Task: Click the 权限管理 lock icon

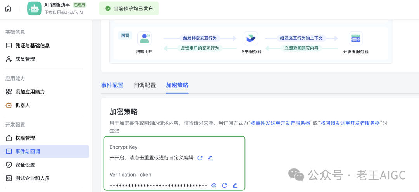Action: (9, 138)
